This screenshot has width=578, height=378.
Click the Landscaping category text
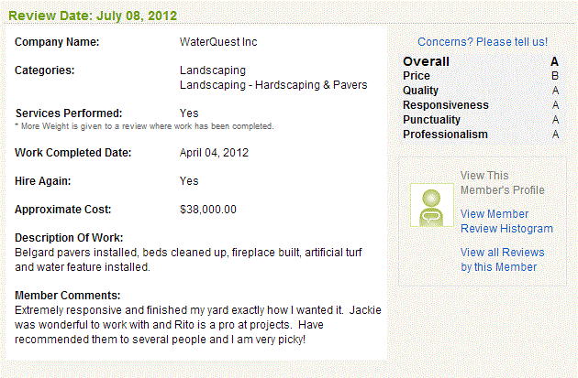click(213, 70)
